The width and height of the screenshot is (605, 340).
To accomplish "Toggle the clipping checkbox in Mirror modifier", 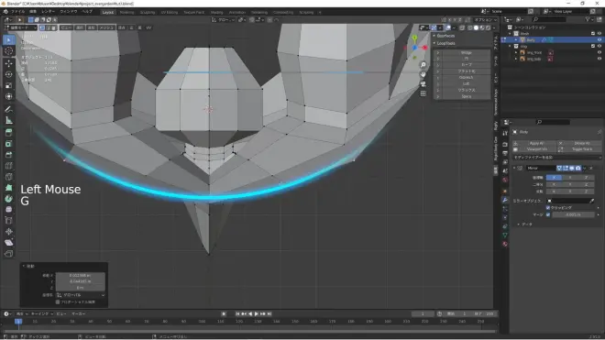I will tap(548, 208).
